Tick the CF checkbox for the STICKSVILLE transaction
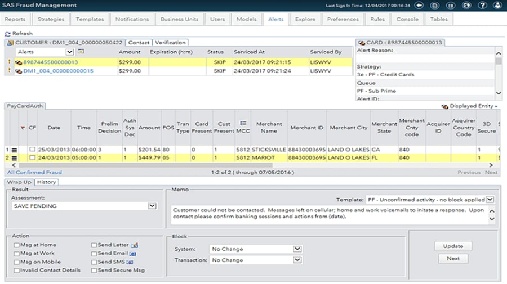The width and height of the screenshot is (507, 284). 32,150
